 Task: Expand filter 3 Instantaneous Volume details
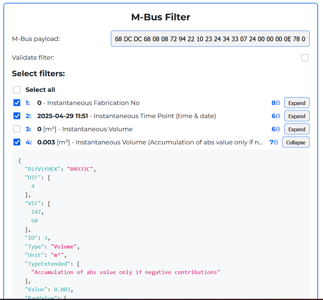(x=296, y=129)
